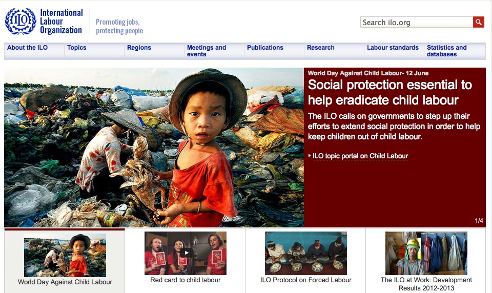Open the Regions menu
This screenshot has width=492, height=293.
(x=139, y=48)
